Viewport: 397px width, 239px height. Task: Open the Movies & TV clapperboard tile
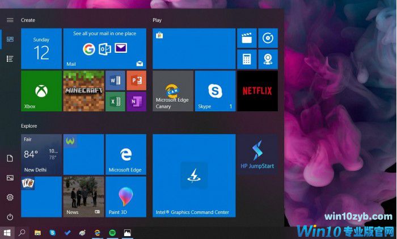click(247, 38)
